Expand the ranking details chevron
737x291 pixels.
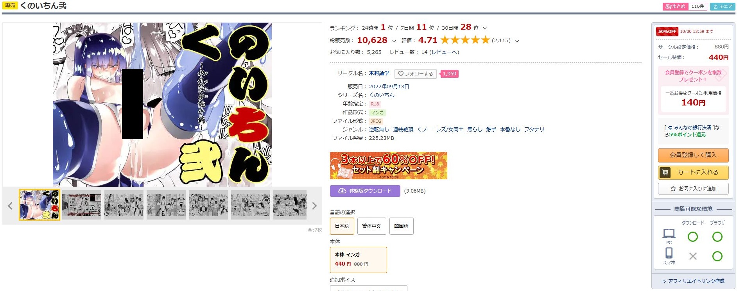[x=485, y=28]
